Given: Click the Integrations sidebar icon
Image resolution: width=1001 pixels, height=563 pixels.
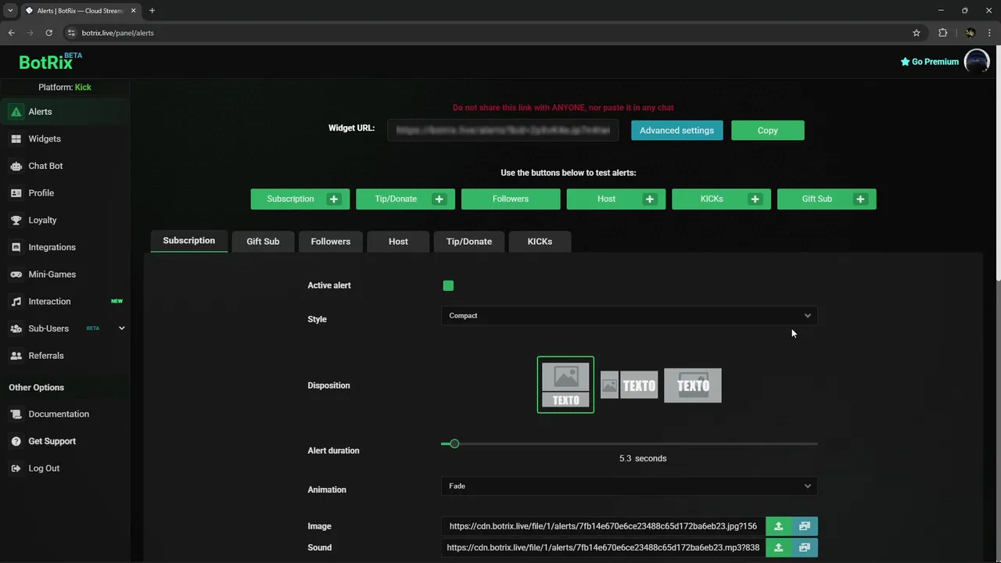Looking at the screenshot, I should [16, 247].
